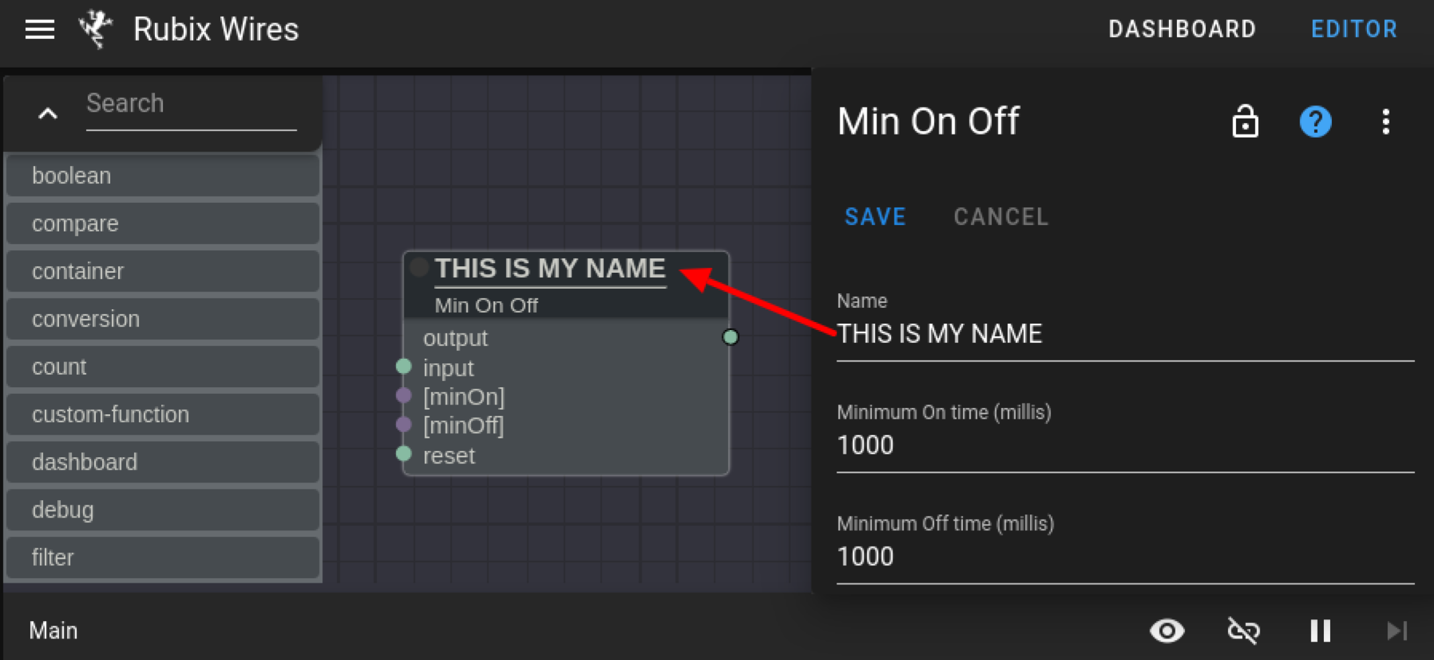
Task: Click the reset label on node
Action: [449, 456]
